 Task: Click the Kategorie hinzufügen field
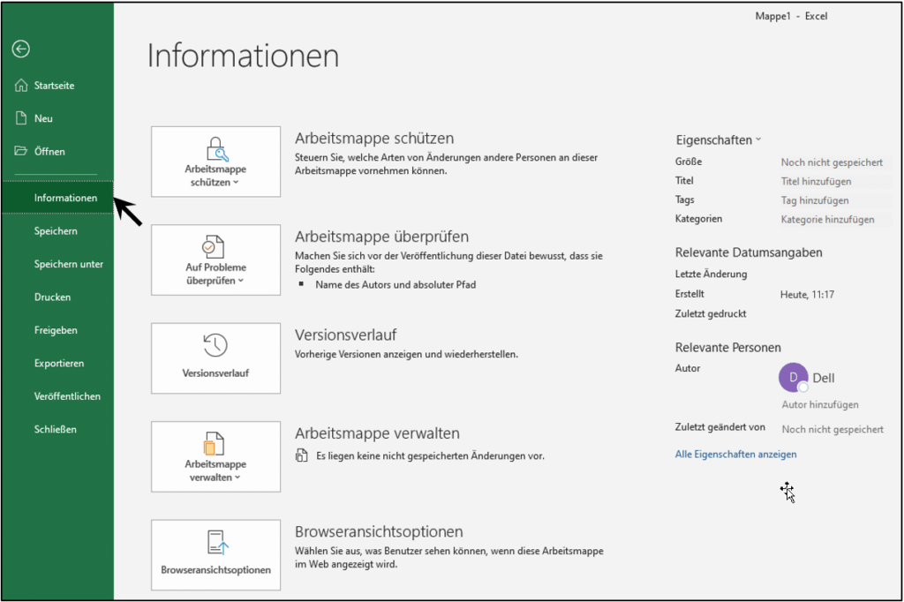coord(834,219)
